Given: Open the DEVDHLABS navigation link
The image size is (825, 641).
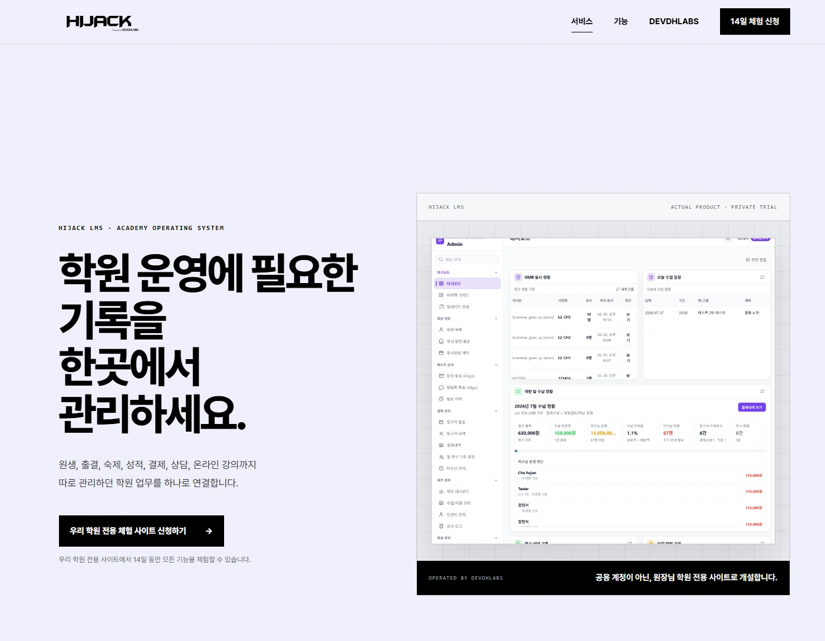Looking at the screenshot, I should [x=673, y=21].
